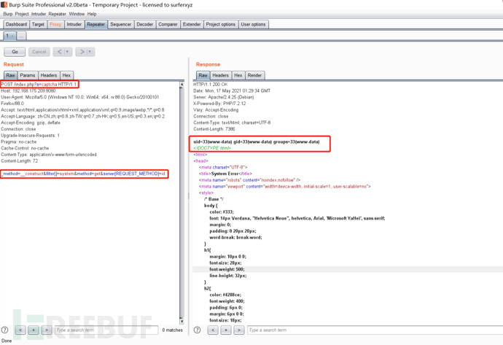503x345 pixels.
Task: Open request search help question icon
Action: (x=4, y=330)
